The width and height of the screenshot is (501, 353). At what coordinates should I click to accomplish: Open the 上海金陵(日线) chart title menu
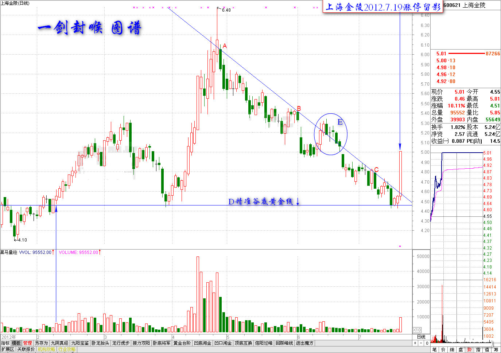point(15,3)
